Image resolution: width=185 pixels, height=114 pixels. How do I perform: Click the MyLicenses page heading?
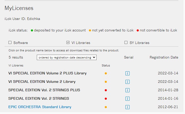click(19, 8)
